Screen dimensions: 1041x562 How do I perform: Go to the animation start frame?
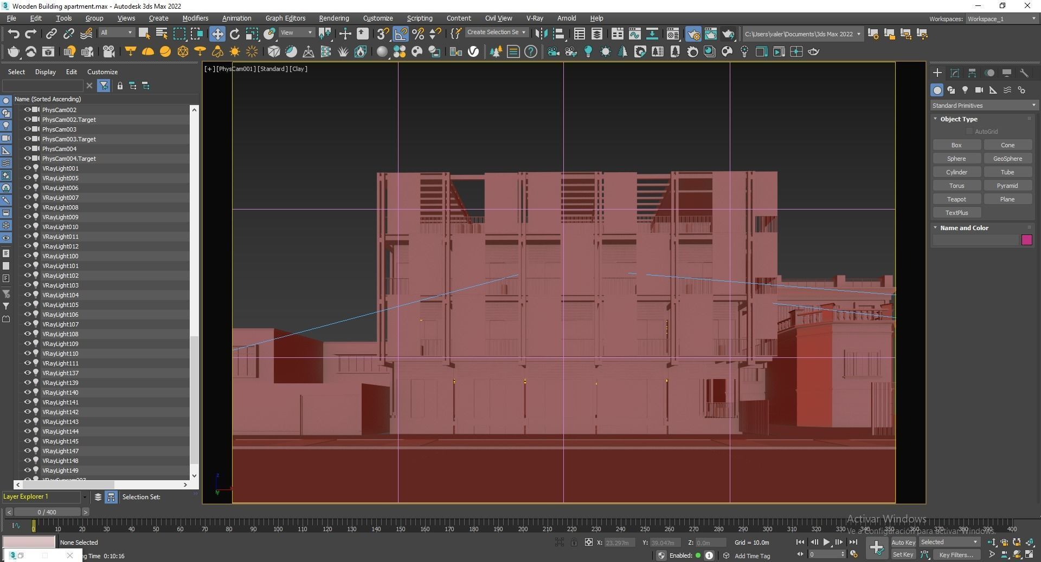(800, 542)
